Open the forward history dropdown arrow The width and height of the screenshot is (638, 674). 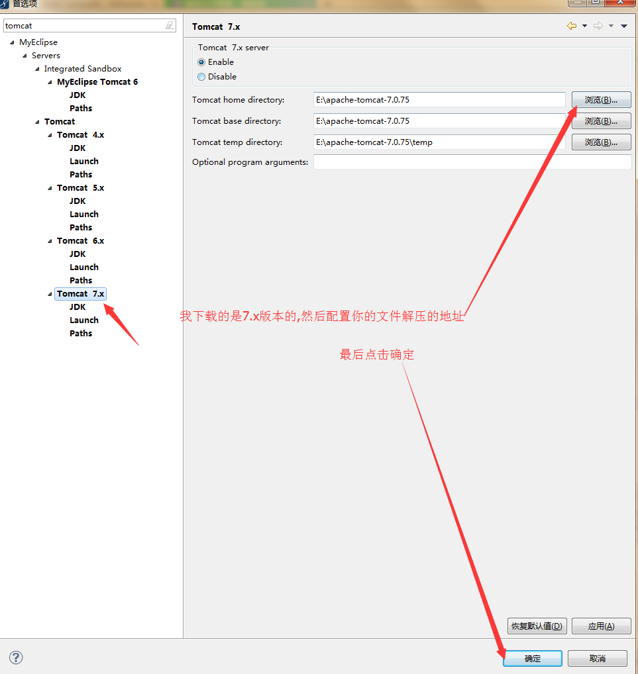tap(611, 26)
